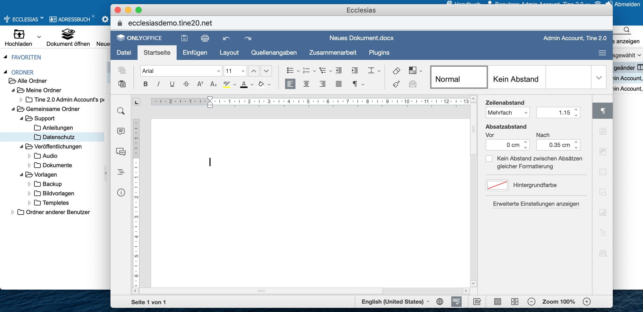Apply black font color

[x=244, y=84]
